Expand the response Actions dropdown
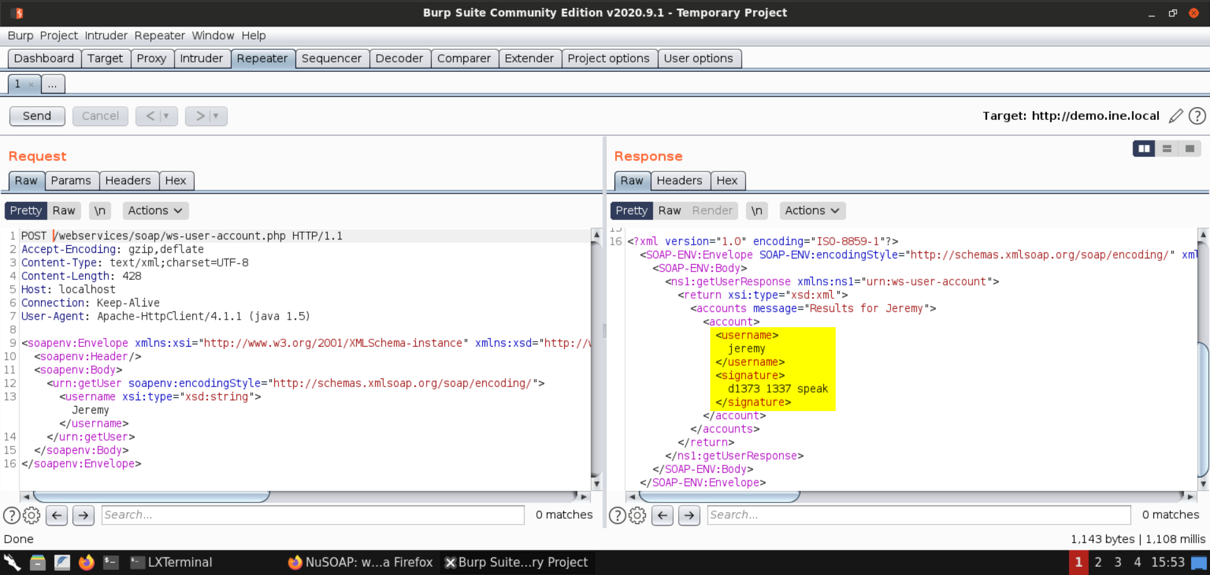This screenshot has height=575, width=1210. coord(812,211)
